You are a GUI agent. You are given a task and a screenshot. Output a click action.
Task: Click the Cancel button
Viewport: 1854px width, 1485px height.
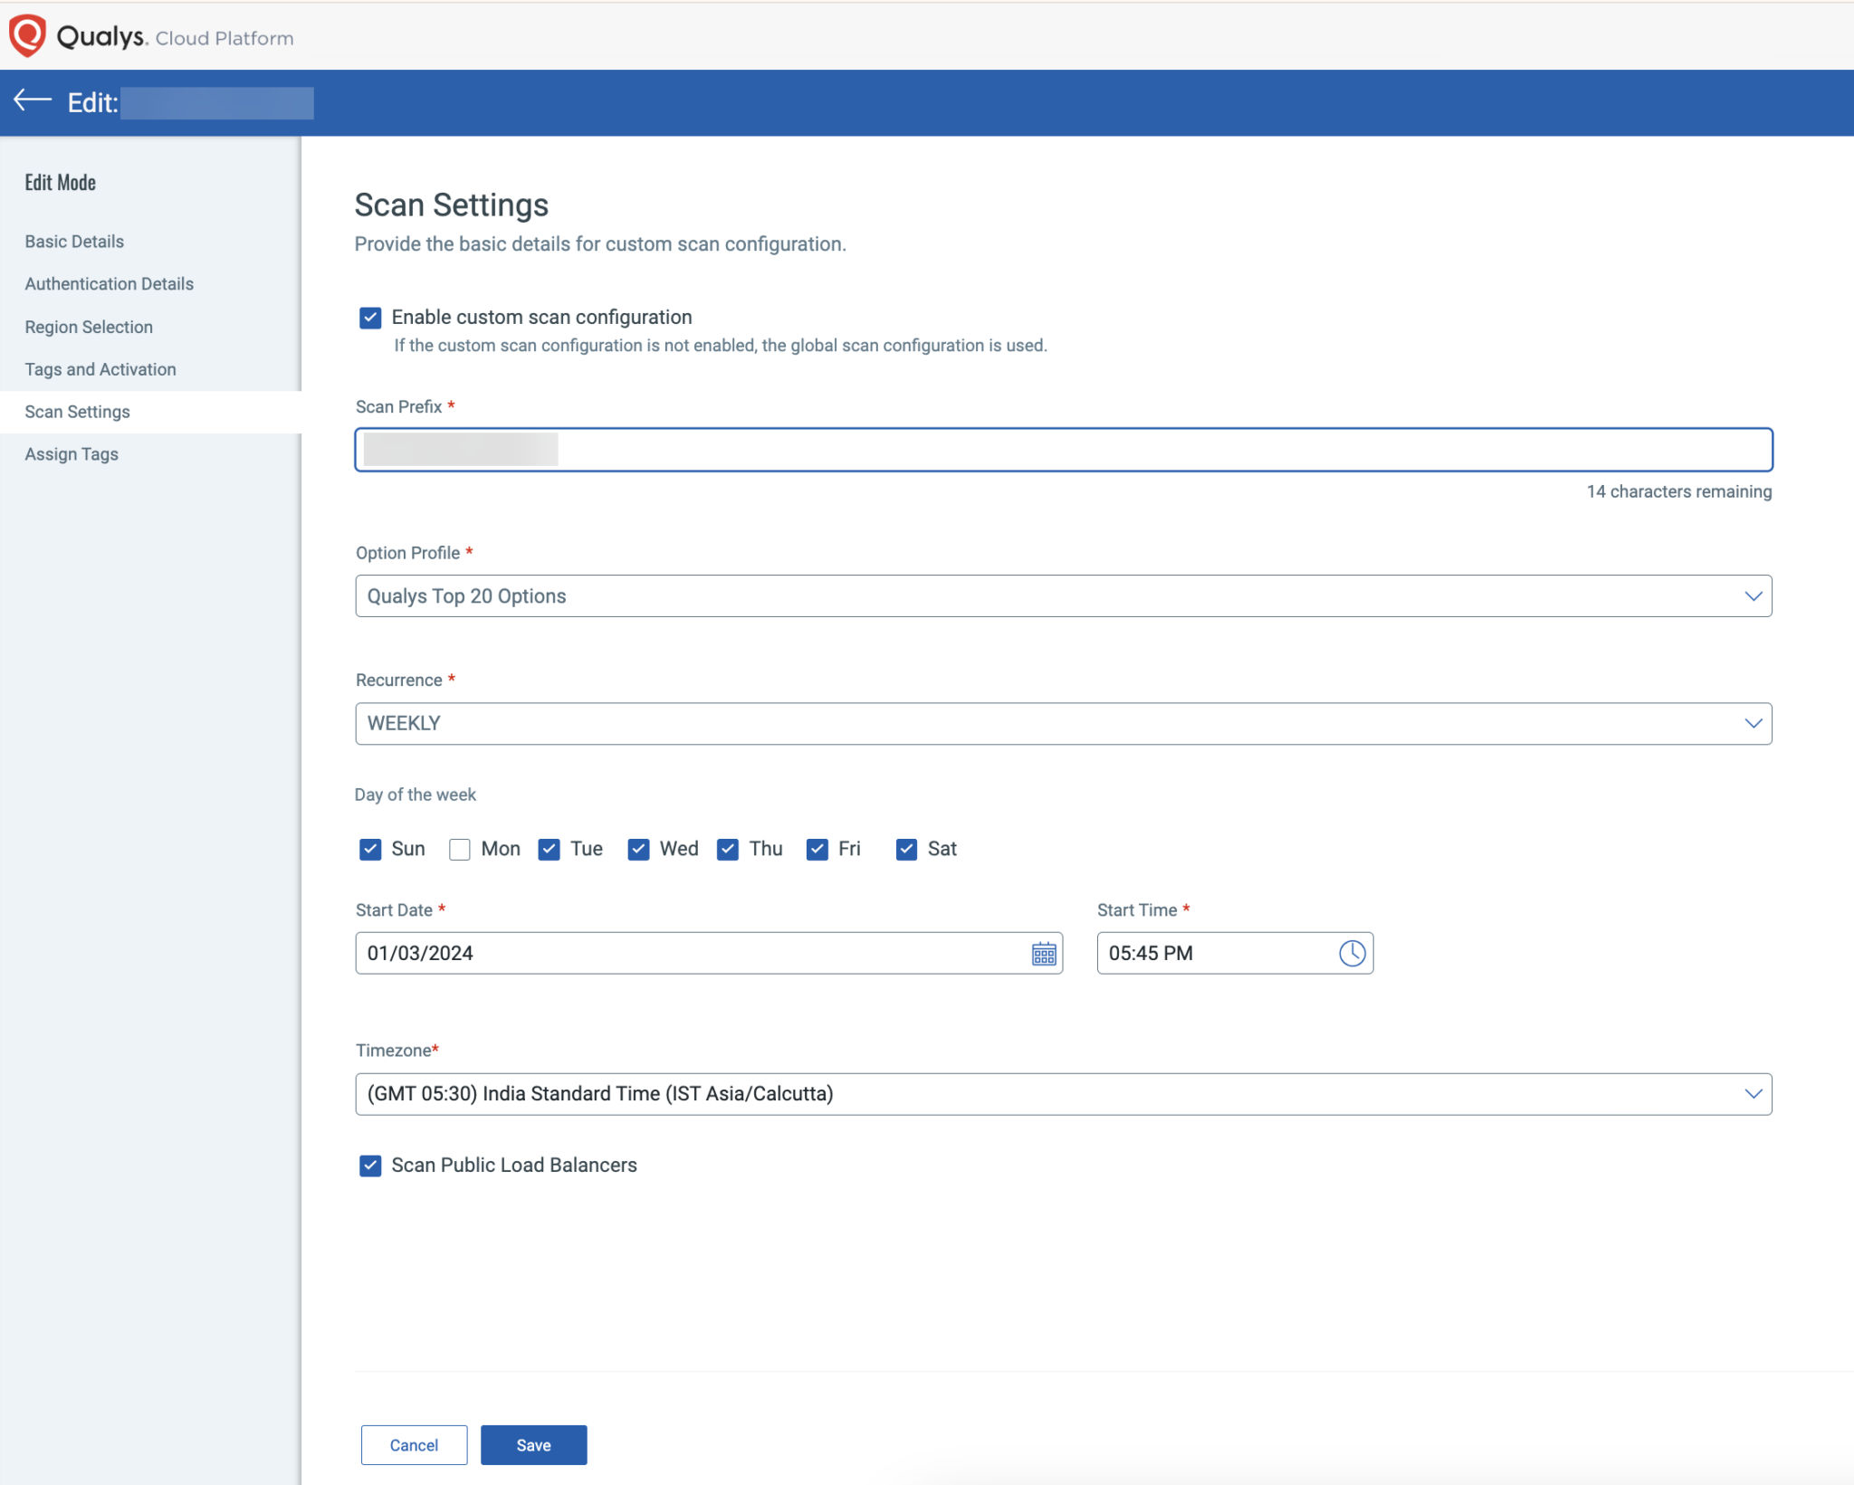[x=414, y=1444]
